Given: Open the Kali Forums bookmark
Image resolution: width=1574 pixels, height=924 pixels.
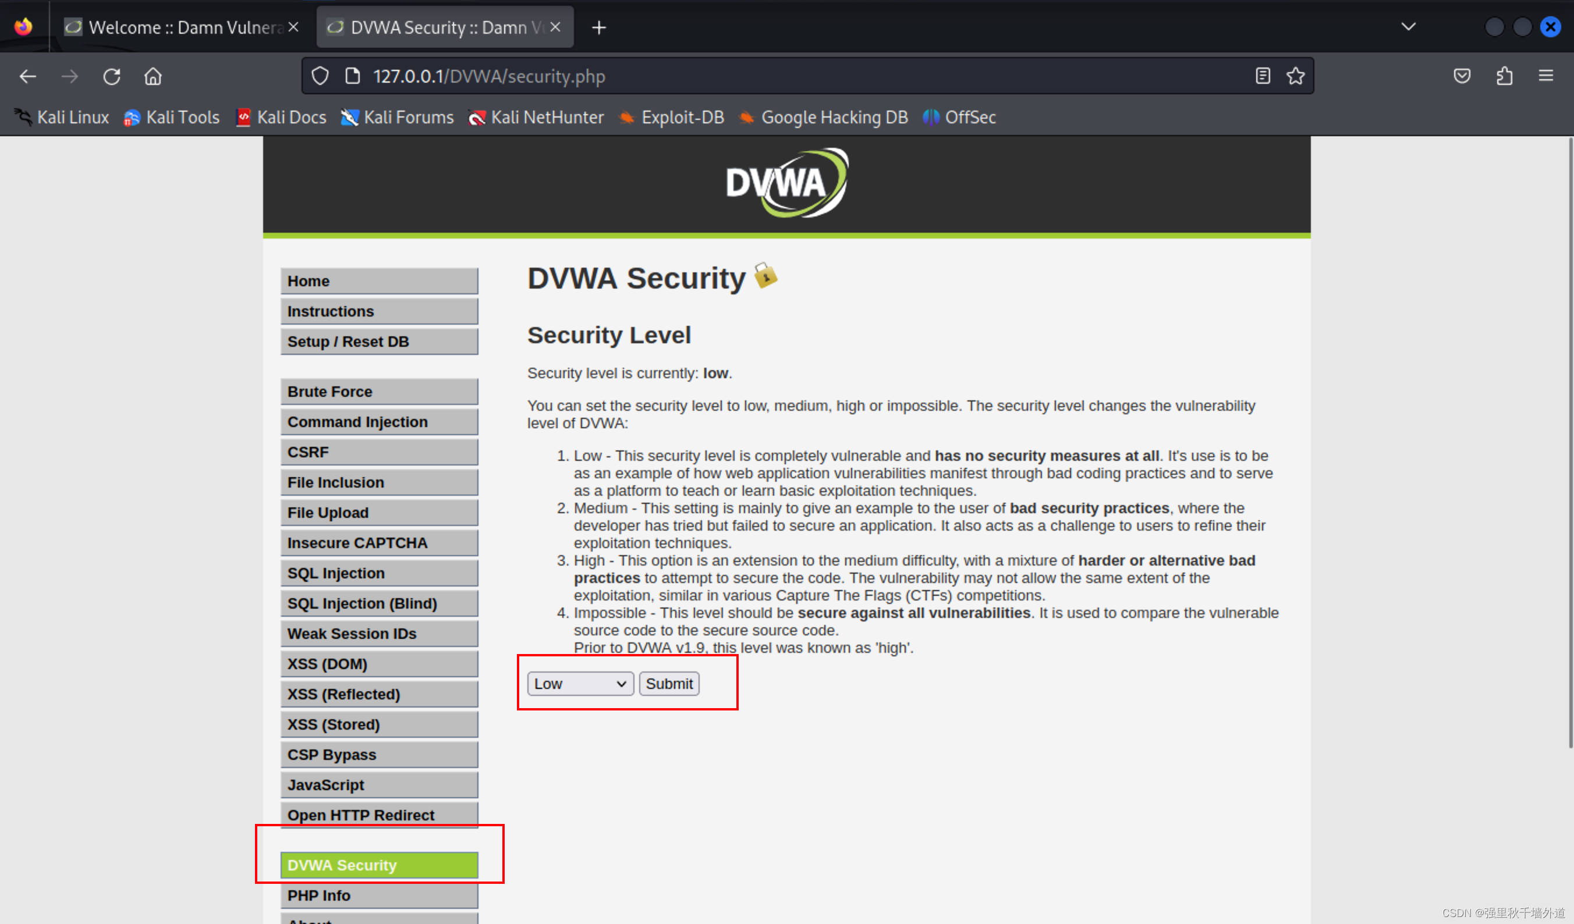Looking at the screenshot, I should 397,118.
